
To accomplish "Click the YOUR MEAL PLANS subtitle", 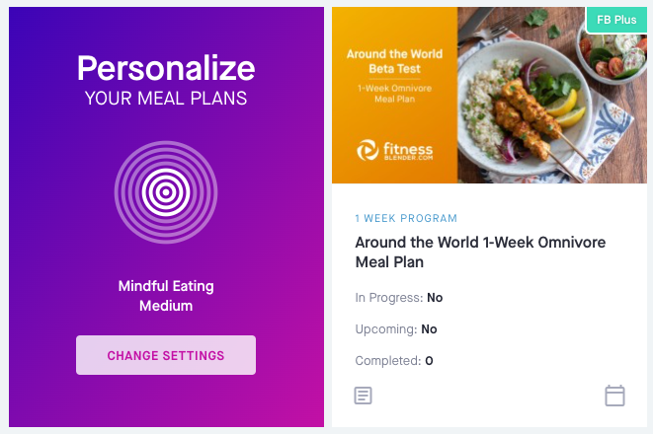I will [x=166, y=98].
